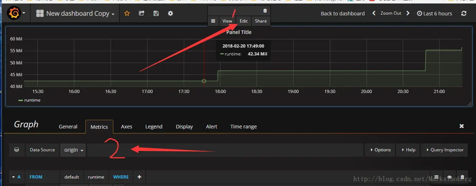Expand the Options section
This screenshot has height=186, width=476.
pos(380,150)
